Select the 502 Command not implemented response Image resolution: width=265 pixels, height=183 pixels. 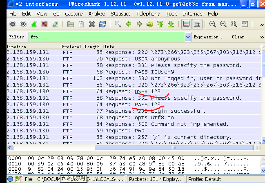(x=134, y=124)
